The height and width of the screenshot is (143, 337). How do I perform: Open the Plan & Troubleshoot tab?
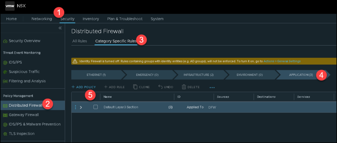pyautogui.click(x=125, y=19)
